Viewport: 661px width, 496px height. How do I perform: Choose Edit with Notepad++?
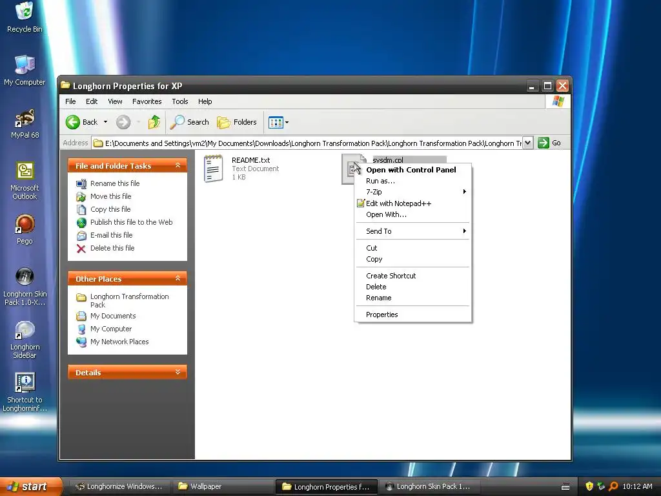click(413, 203)
